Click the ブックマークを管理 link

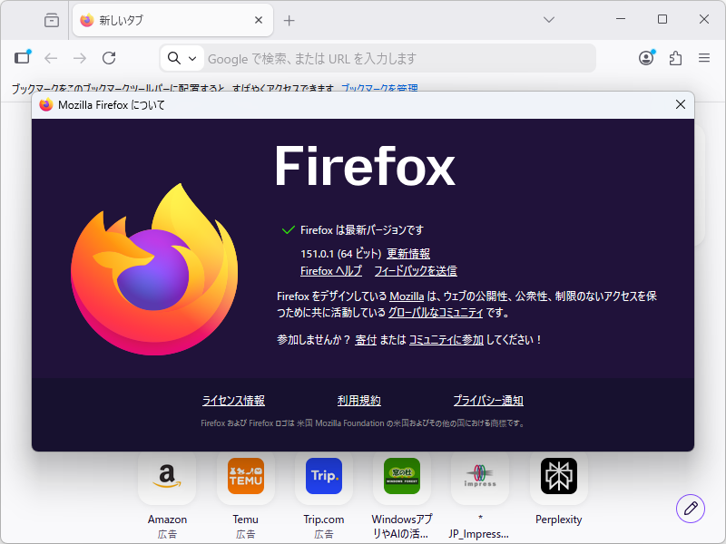[379, 88]
